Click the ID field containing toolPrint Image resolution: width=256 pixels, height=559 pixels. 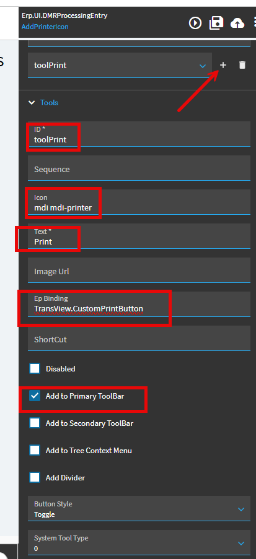click(x=139, y=134)
